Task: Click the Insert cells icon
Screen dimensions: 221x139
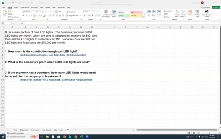Action: pyautogui.click(x=149, y=12)
